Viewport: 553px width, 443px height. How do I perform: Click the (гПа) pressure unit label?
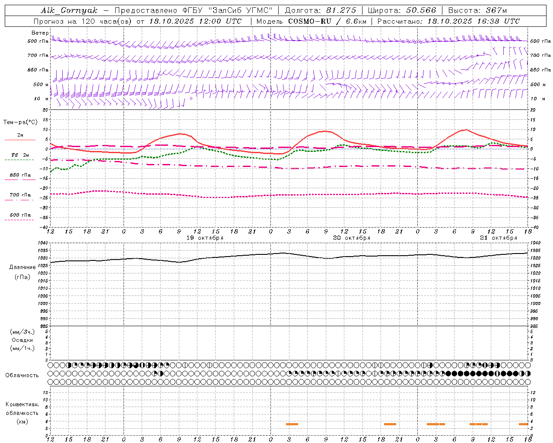click(x=22, y=277)
